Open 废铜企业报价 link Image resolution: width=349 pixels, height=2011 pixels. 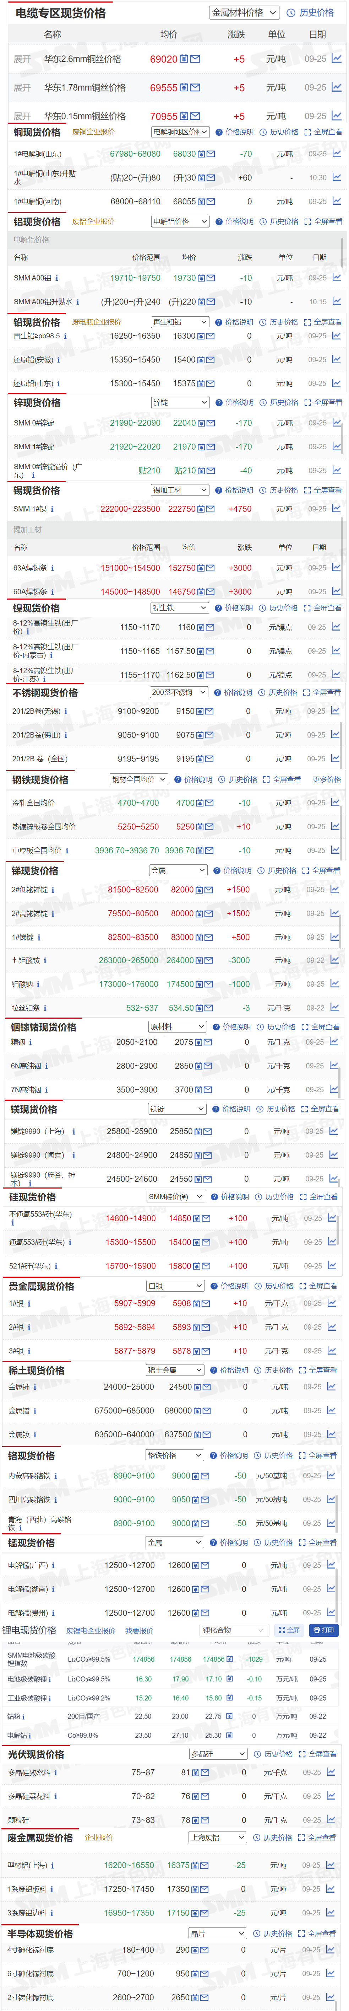[x=93, y=132]
